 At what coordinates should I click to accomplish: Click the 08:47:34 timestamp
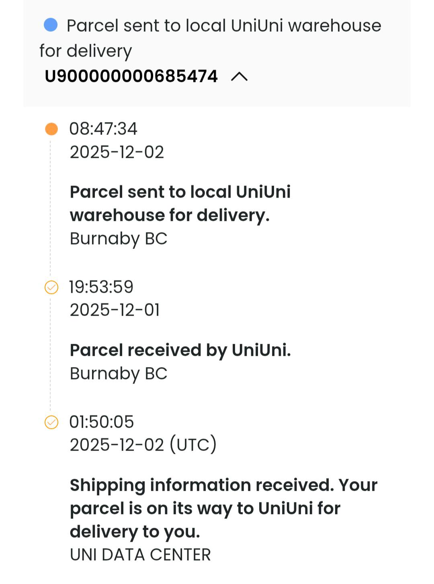click(103, 129)
